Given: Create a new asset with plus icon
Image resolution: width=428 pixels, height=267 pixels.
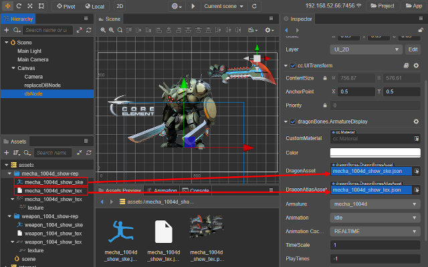Looking at the screenshot, I should (6, 153).
